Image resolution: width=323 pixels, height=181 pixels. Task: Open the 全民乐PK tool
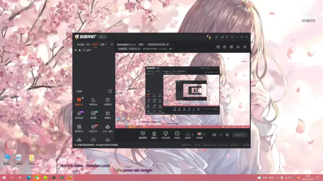93,128
